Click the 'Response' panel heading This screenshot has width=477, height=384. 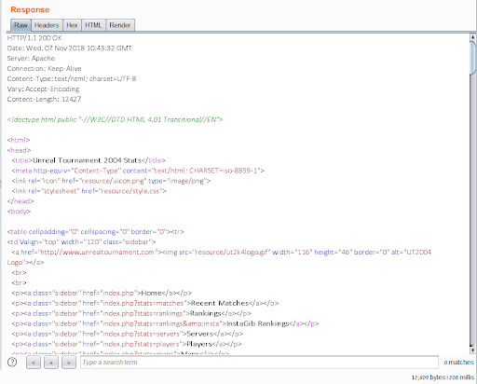click(30, 9)
